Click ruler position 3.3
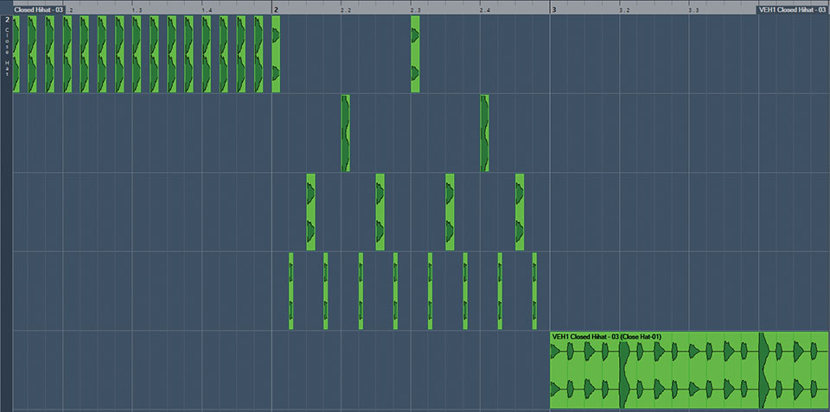 pos(694,10)
